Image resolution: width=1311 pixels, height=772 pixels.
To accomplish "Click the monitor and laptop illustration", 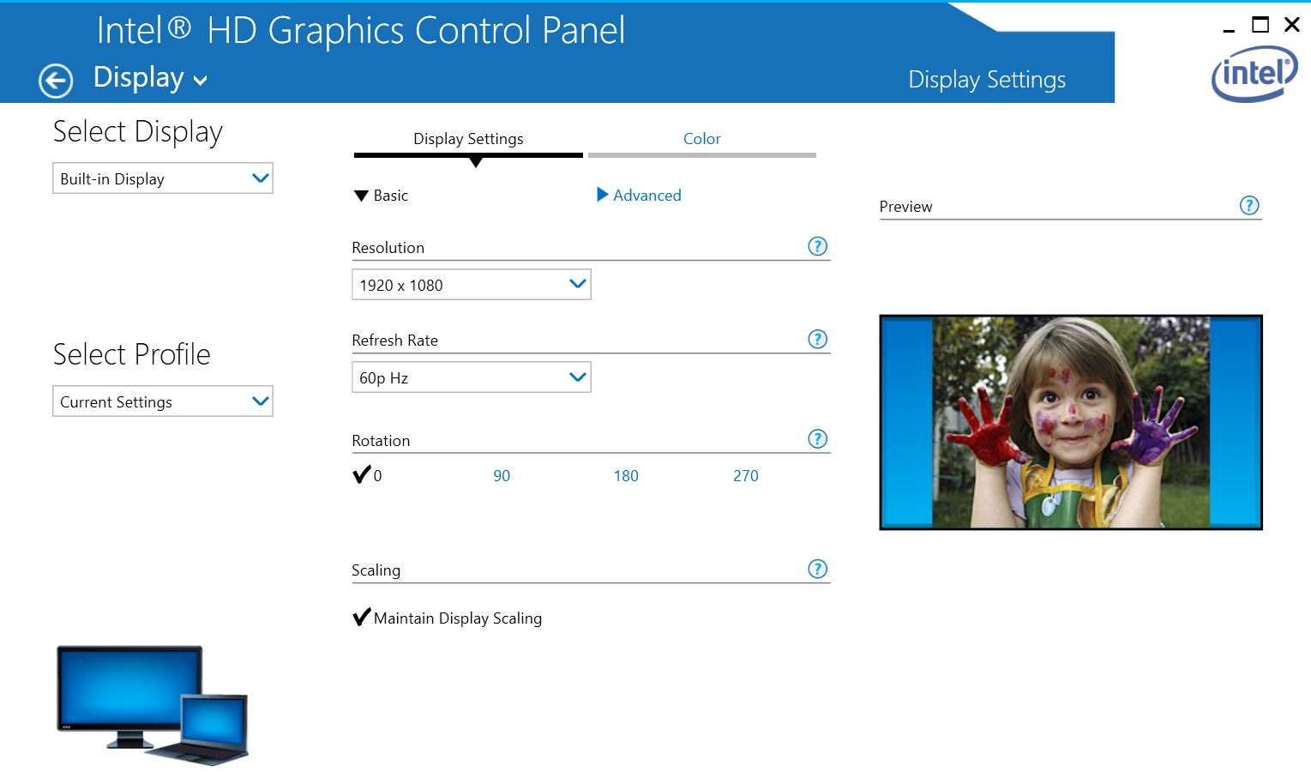I will click(x=153, y=704).
